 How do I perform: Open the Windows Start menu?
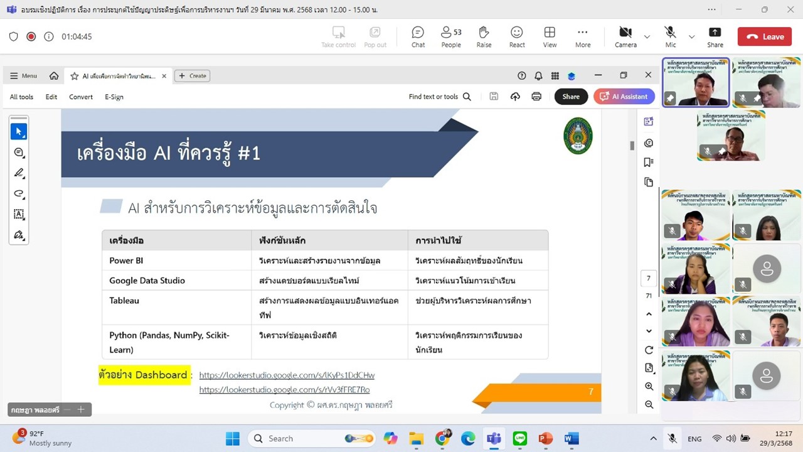click(232, 438)
